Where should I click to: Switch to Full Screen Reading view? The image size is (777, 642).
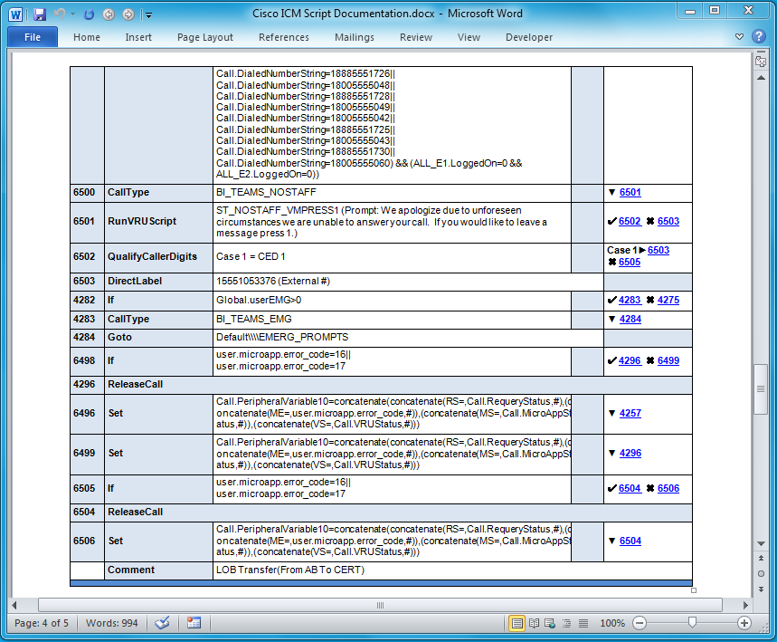(x=534, y=623)
